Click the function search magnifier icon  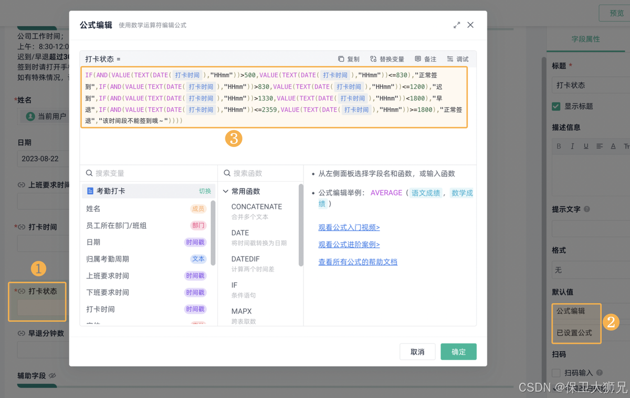(x=227, y=173)
